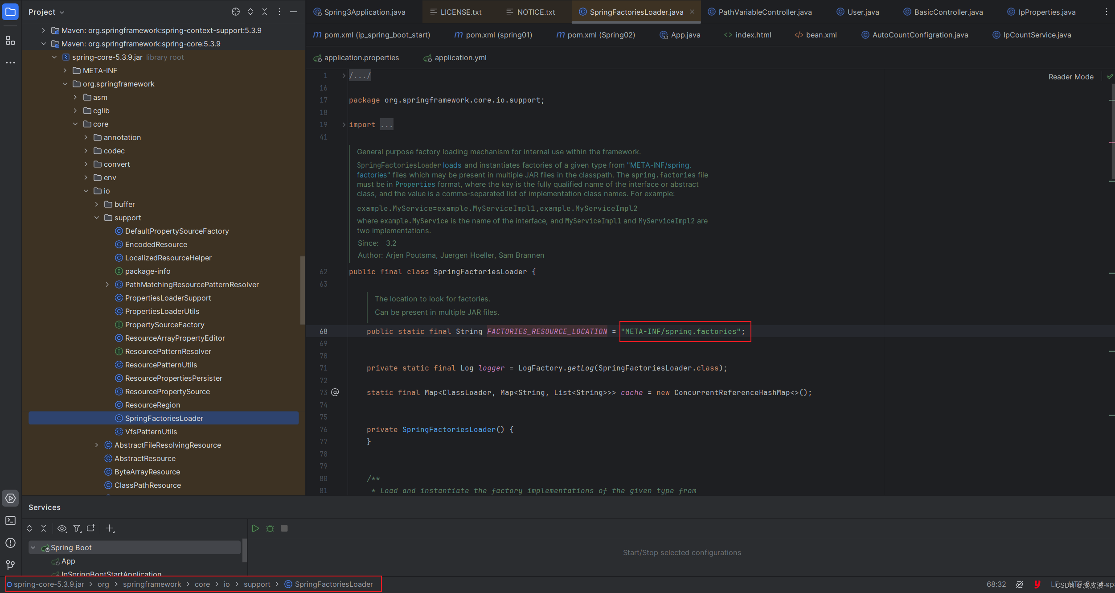Open Services filter icon
This screenshot has height=593, width=1115.
pyautogui.click(x=77, y=528)
